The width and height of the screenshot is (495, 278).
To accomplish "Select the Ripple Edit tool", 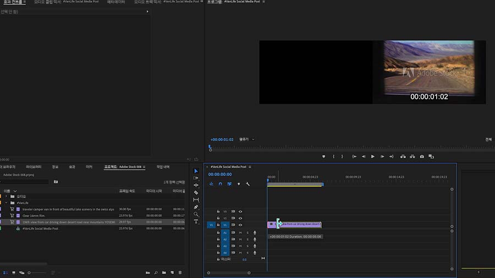I will click(196, 185).
